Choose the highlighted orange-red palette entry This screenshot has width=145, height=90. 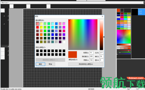pos(119,23)
